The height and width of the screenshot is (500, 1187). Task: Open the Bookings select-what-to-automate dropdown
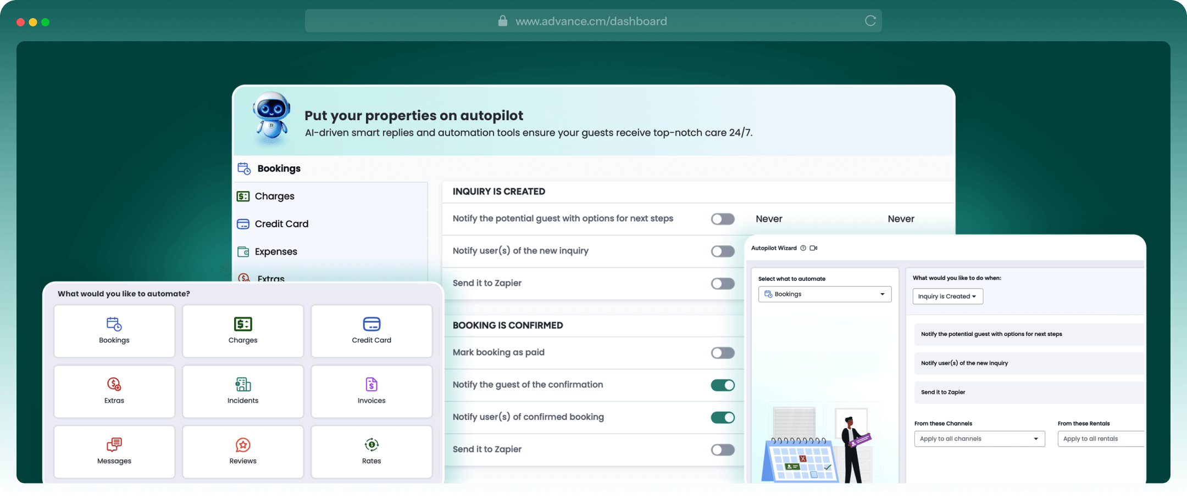pyautogui.click(x=824, y=294)
